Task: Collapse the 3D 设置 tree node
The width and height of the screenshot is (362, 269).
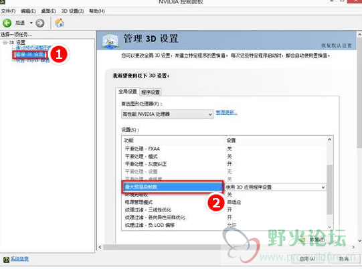Action: (5, 42)
